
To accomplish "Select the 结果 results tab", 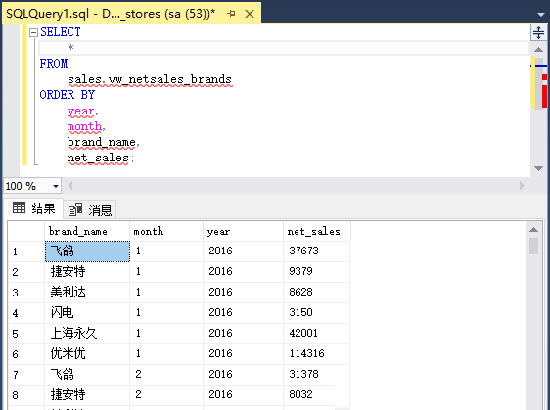I will (33, 208).
